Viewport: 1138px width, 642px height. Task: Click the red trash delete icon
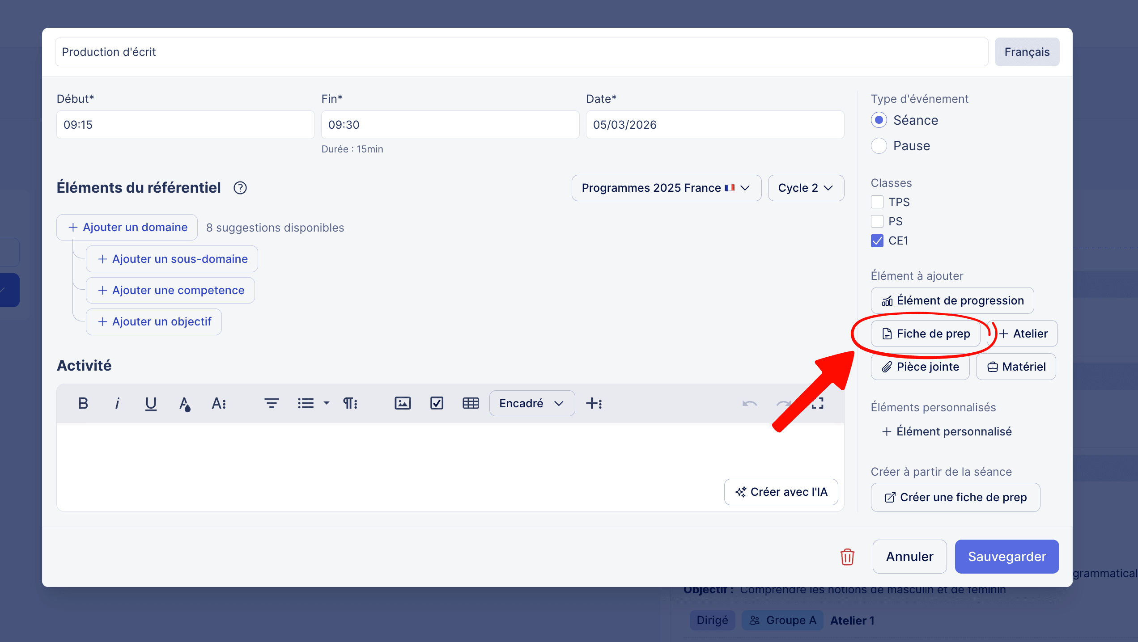pyautogui.click(x=847, y=557)
